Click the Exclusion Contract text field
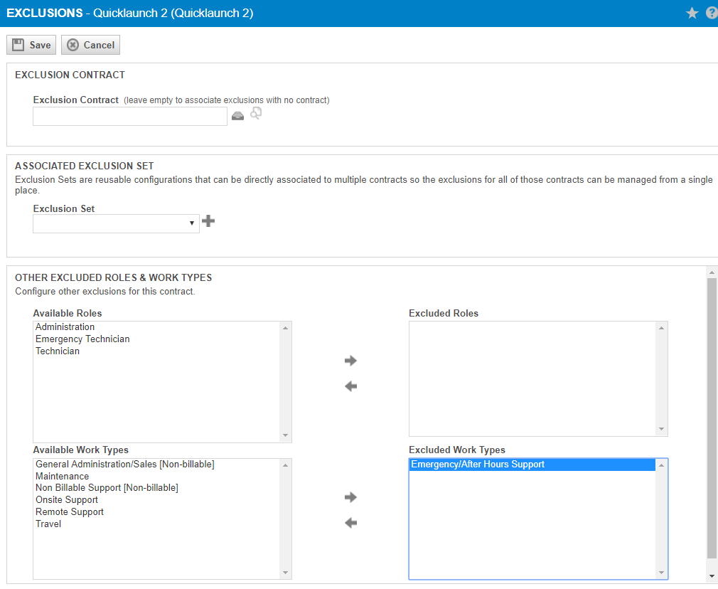718x589 pixels. (130, 116)
